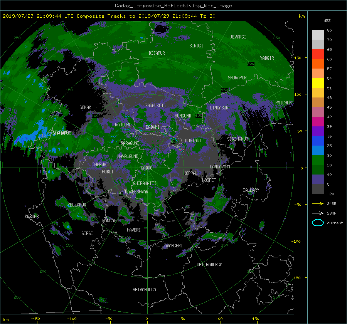347x324 pixels.
Task: Click the KOPPAL city label
Action: (x=190, y=173)
